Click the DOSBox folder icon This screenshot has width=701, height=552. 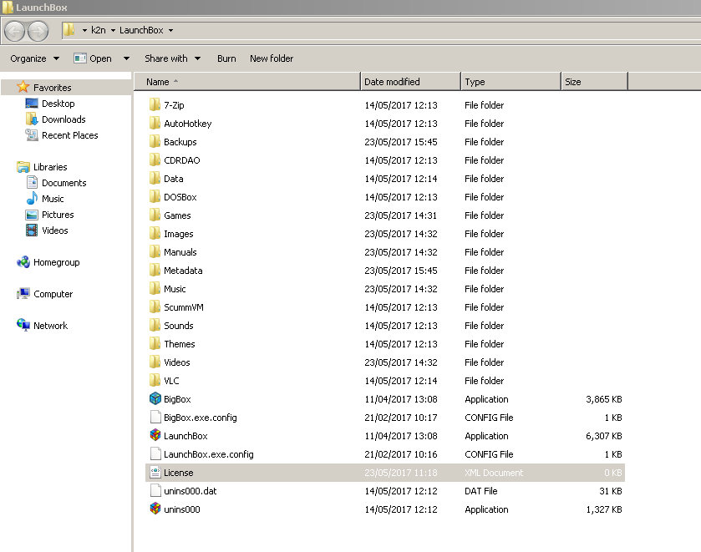pyautogui.click(x=155, y=196)
